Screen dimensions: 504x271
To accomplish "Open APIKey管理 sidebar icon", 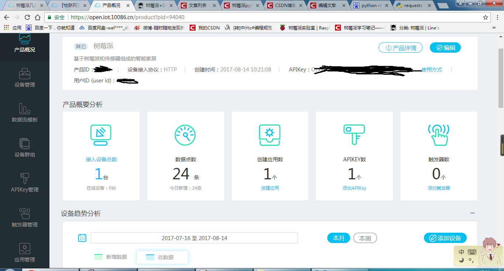I will 25,179.
